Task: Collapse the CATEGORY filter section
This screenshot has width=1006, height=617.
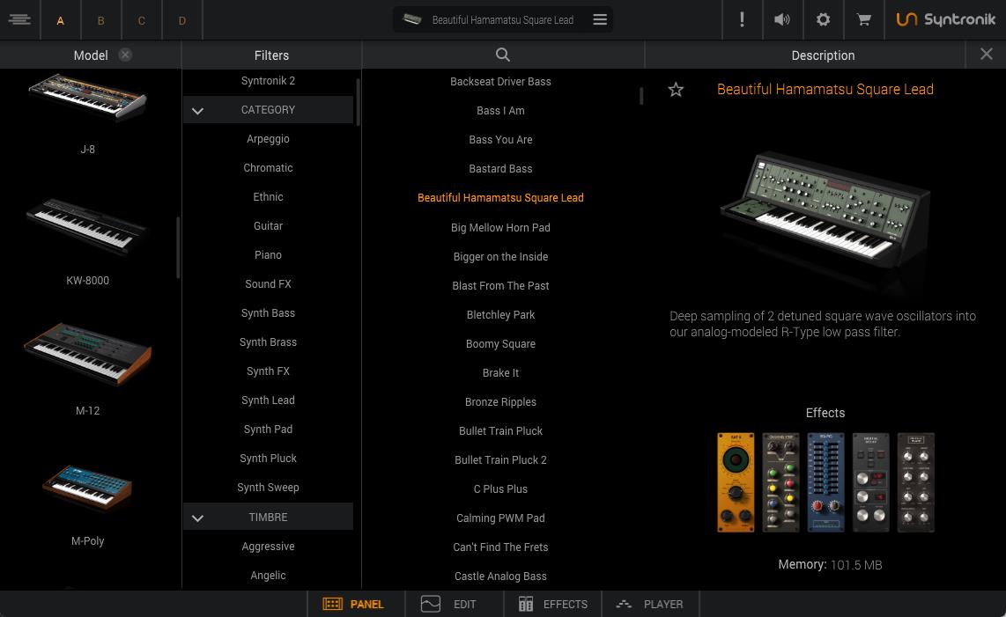Action: coord(197,111)
